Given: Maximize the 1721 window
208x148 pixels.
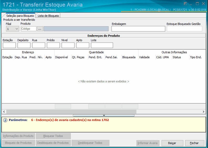Looking at the screenshot, I should click(198, 4).
